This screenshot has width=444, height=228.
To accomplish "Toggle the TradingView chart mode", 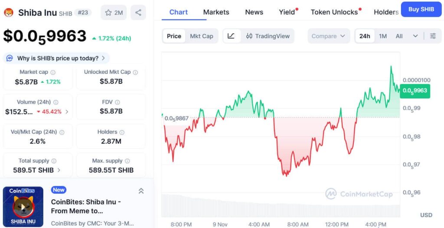I will click(x=268, y=36).
